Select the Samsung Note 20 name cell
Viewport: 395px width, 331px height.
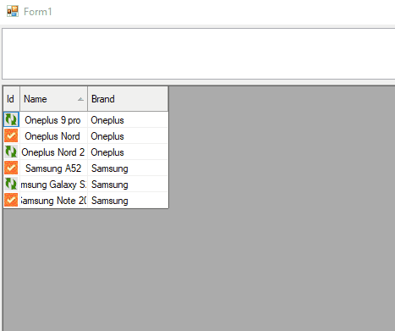click(x=53, y=200)
